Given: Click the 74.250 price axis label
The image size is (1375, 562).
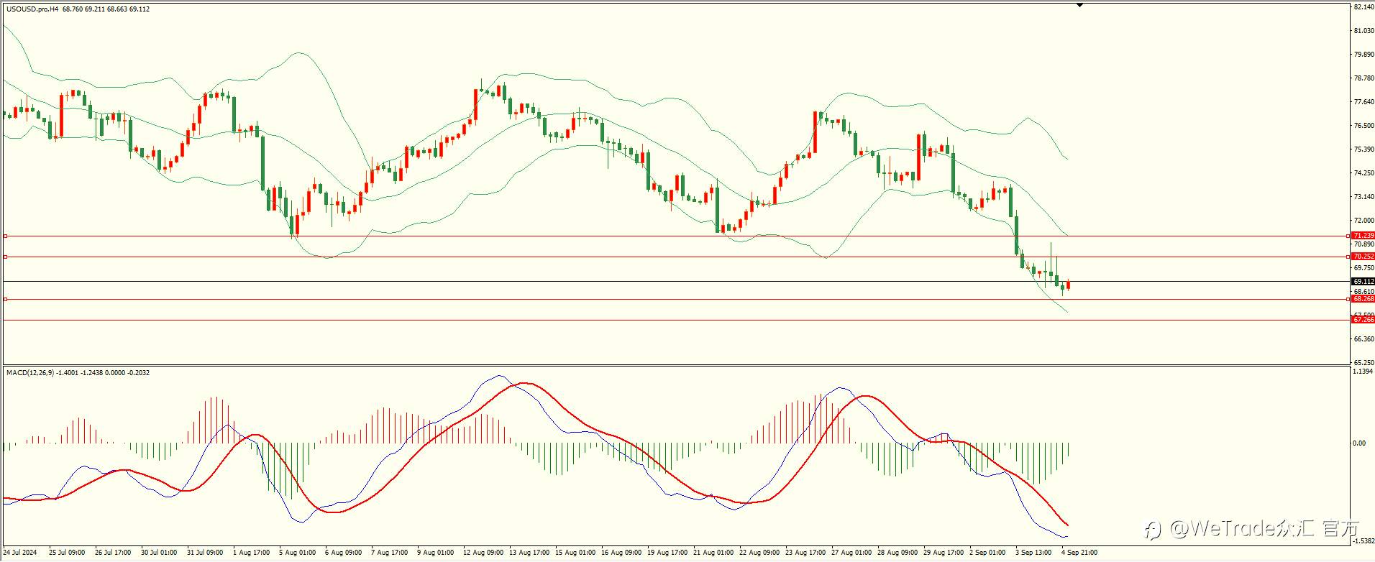Looking at the screenshot, I should (x=1363, y=173).
